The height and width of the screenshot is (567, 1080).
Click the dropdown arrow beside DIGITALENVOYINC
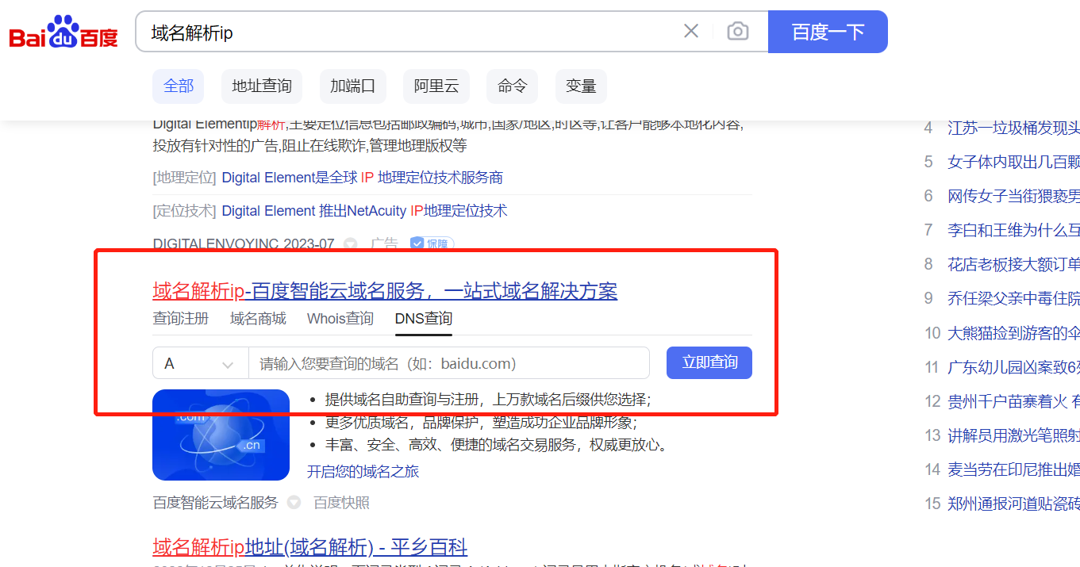click(x=351, y=244)
